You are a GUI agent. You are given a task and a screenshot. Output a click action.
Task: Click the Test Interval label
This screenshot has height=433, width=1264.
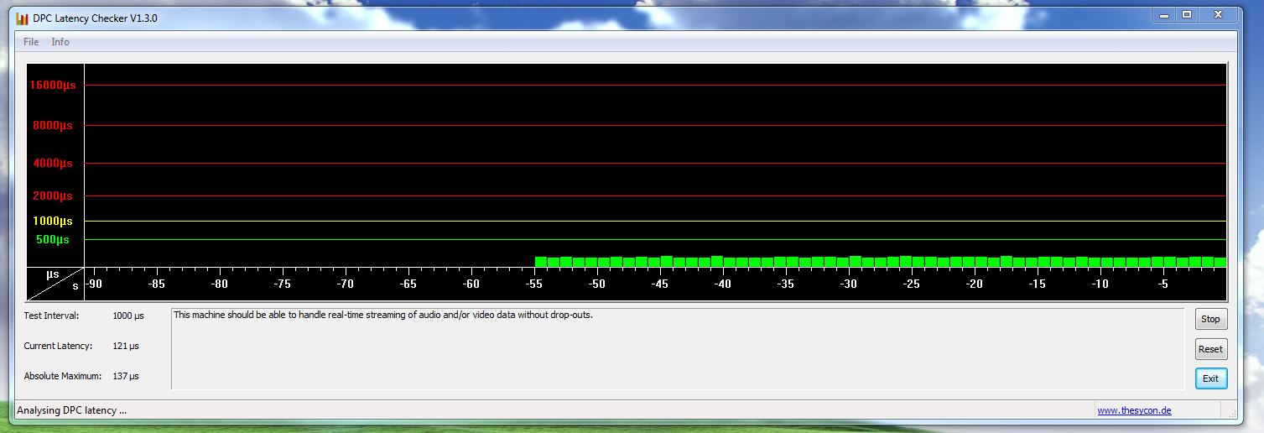[51, 316]
